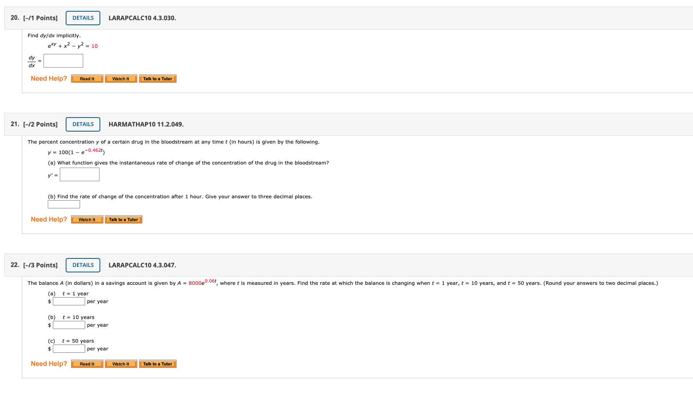
Task: Click the part (b) answer box in question 21
Action: pyautogui.click(x=64, y=204)
